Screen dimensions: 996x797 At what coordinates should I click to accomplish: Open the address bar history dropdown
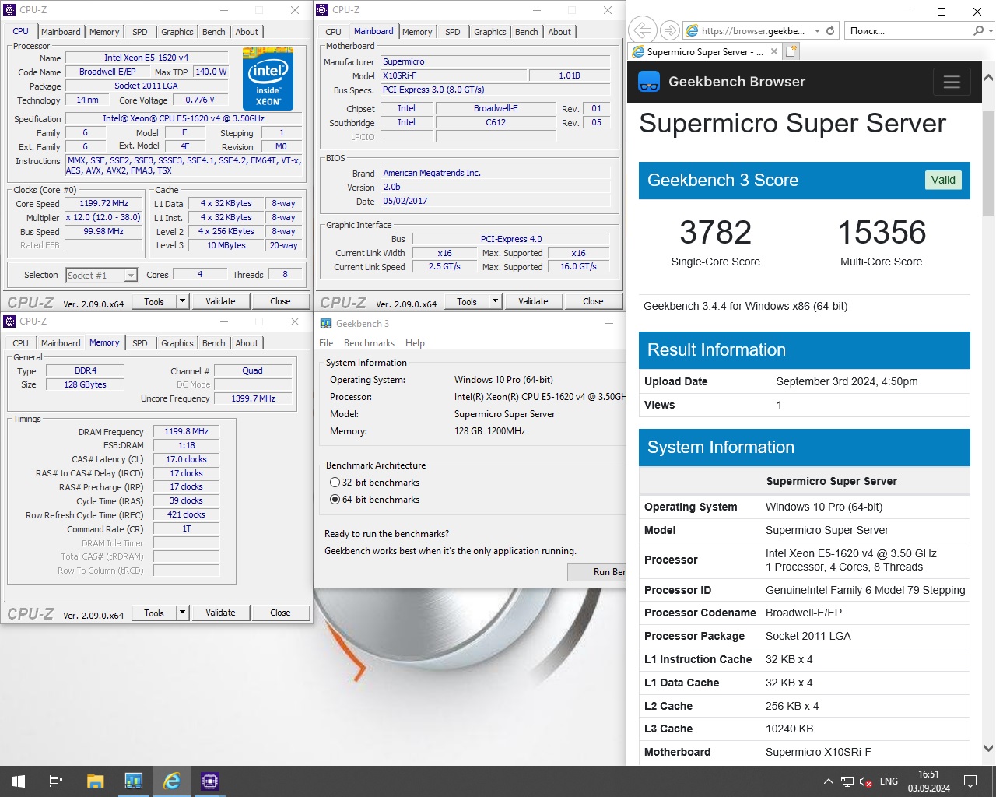coord(817,31)
